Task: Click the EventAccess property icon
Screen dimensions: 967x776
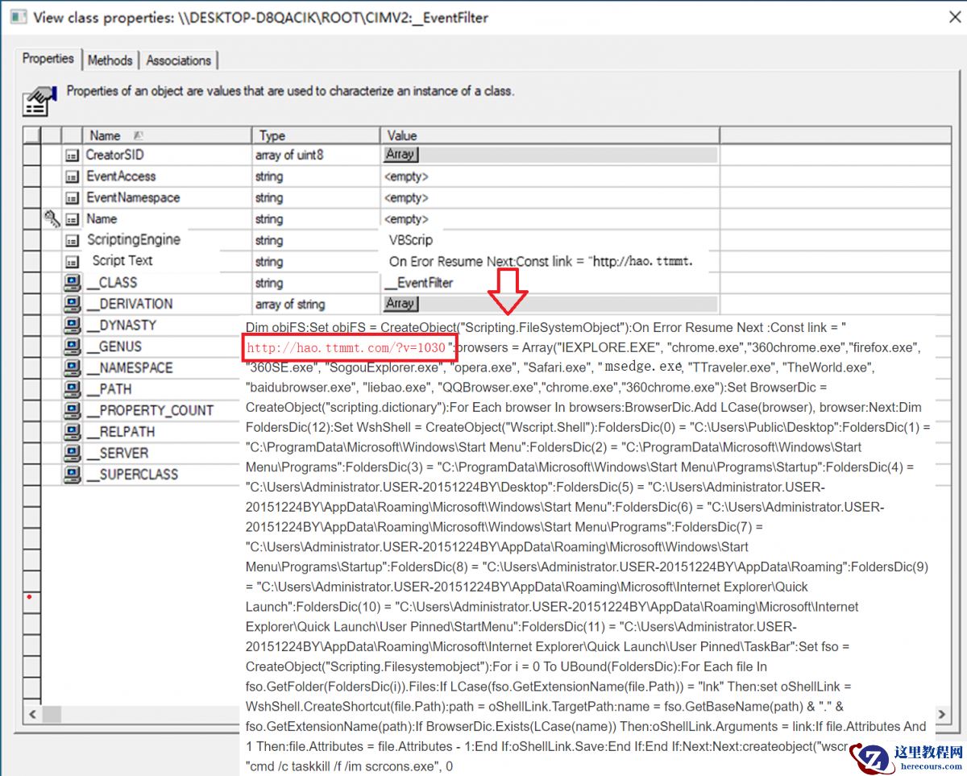Action: click(73, 176)
